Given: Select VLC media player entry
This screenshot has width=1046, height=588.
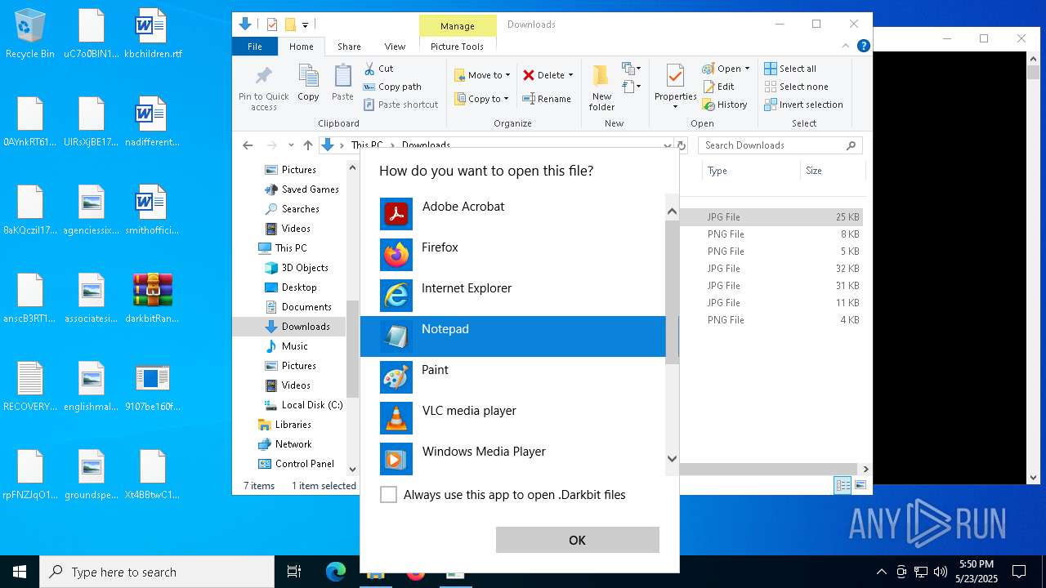Looking at the screenshot, I should pyautogui.click(x=513, y=418).
